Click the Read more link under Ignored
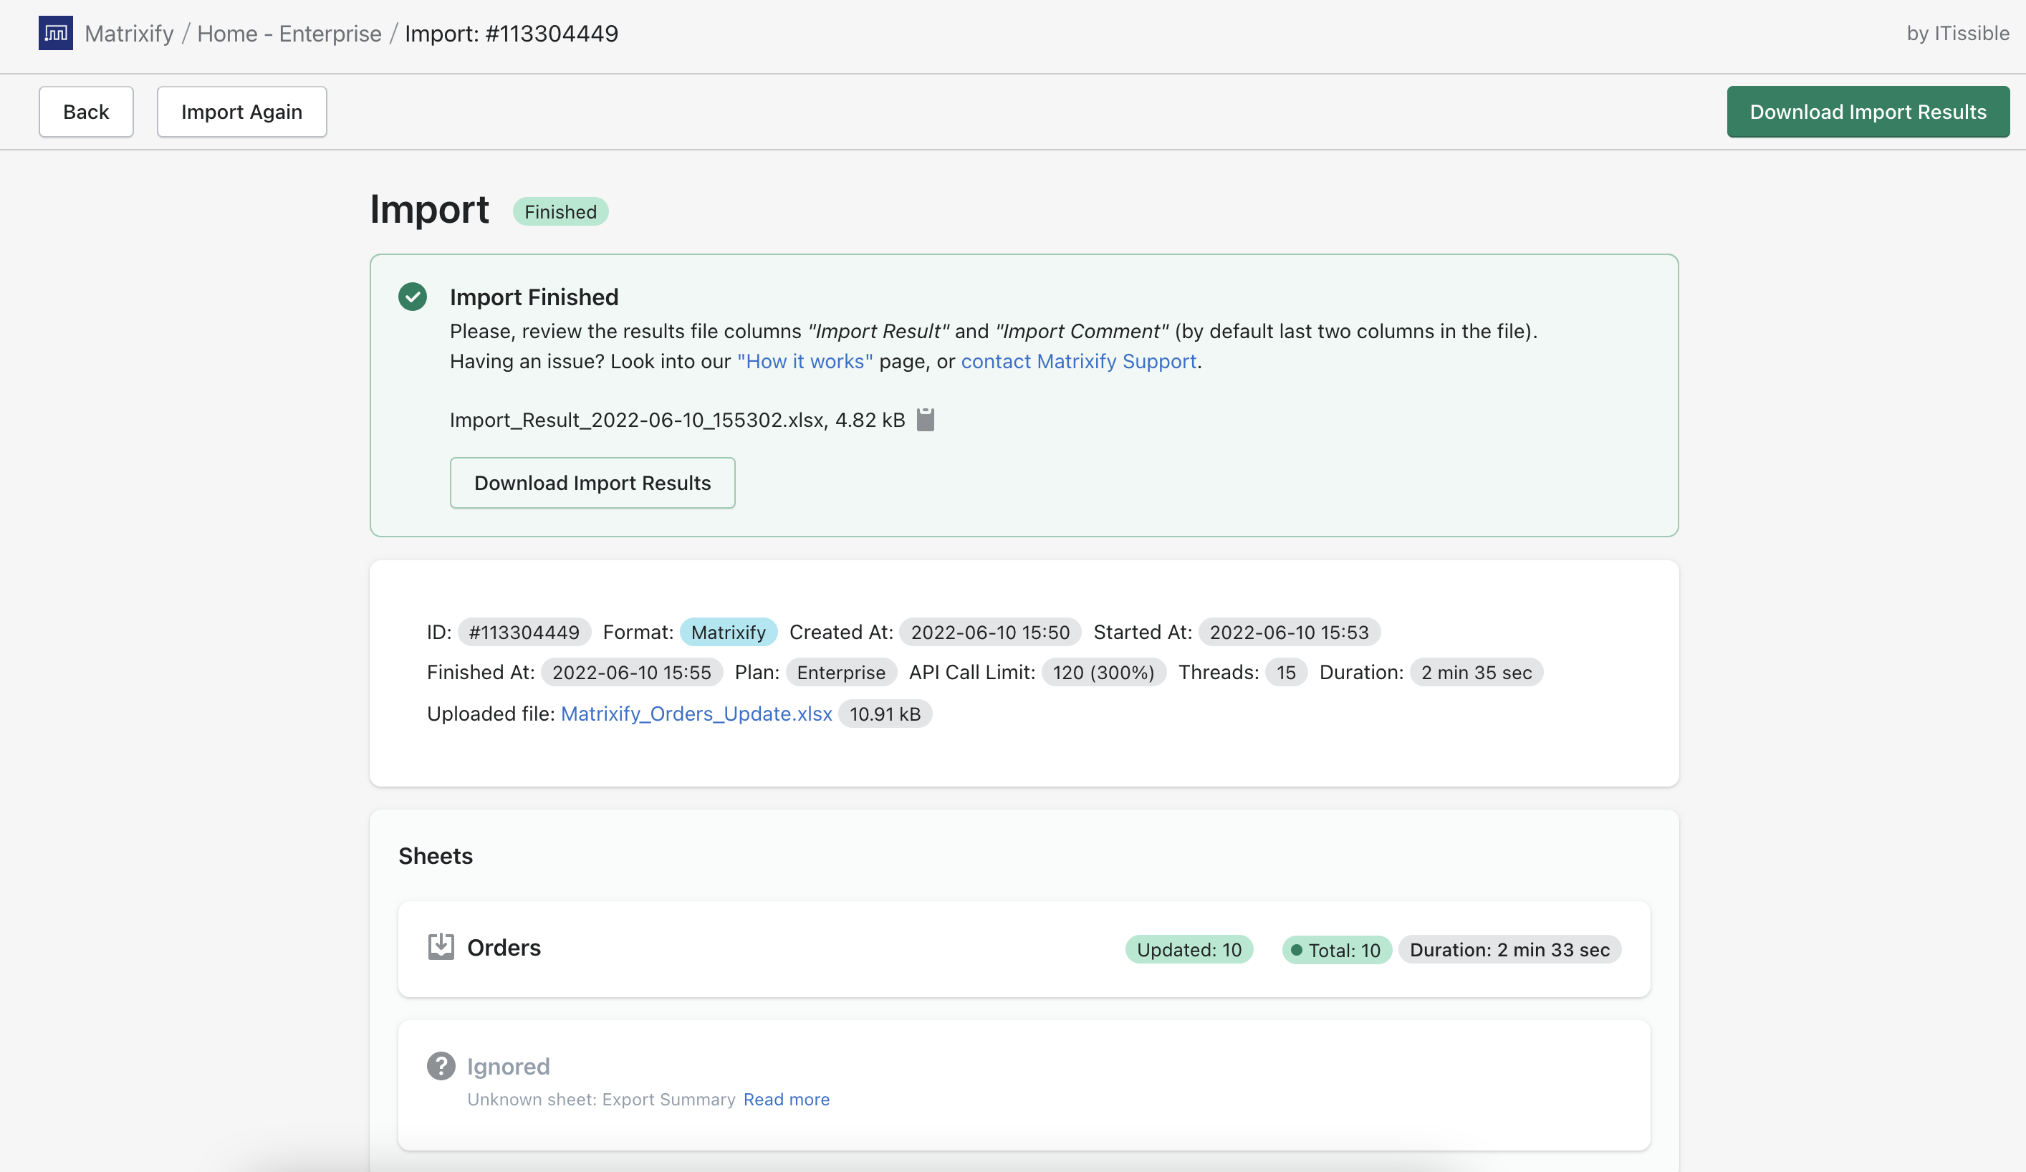The width and height of the screenshot is (2026, 1172). tap(785, 1099)
